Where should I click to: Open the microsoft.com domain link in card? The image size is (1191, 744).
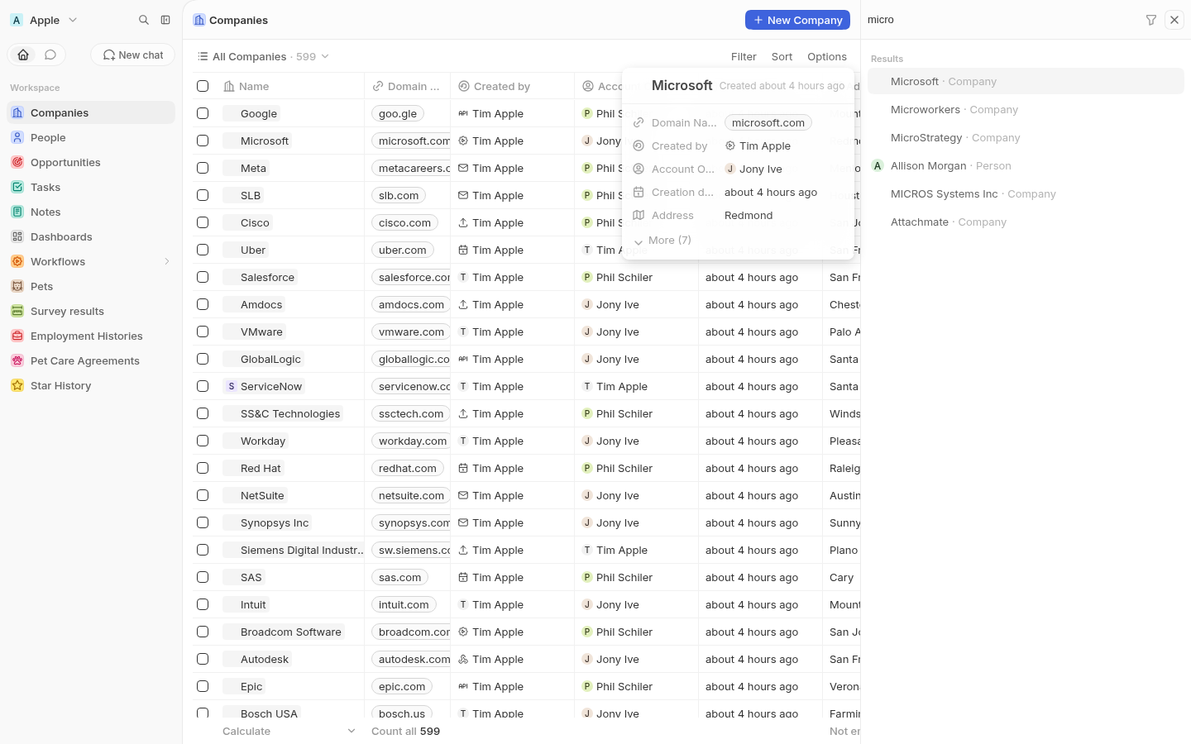768,122
